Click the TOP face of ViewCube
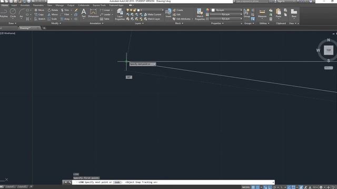Viewport: 337px width, 189px height. click(x=329, y=50)
